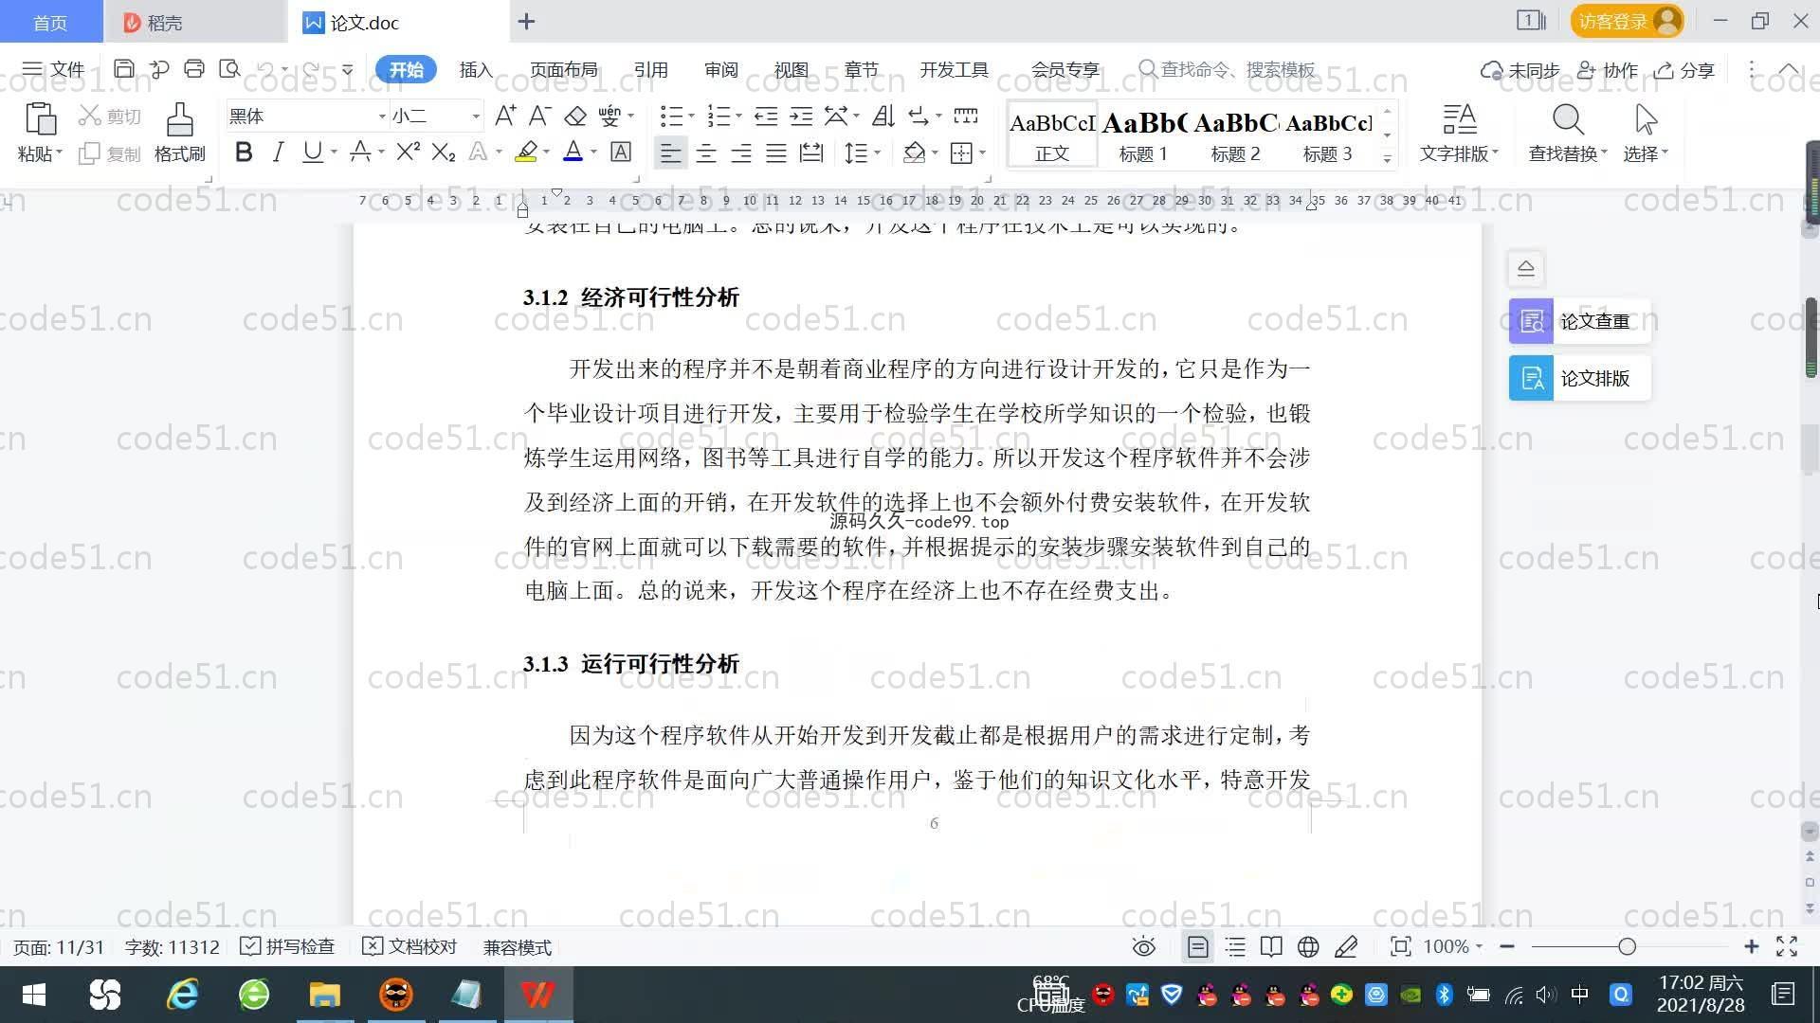The height and width of the screenshot is (1023, 1820).
Task: Set text color with the font color A
Action: (573, 152)
